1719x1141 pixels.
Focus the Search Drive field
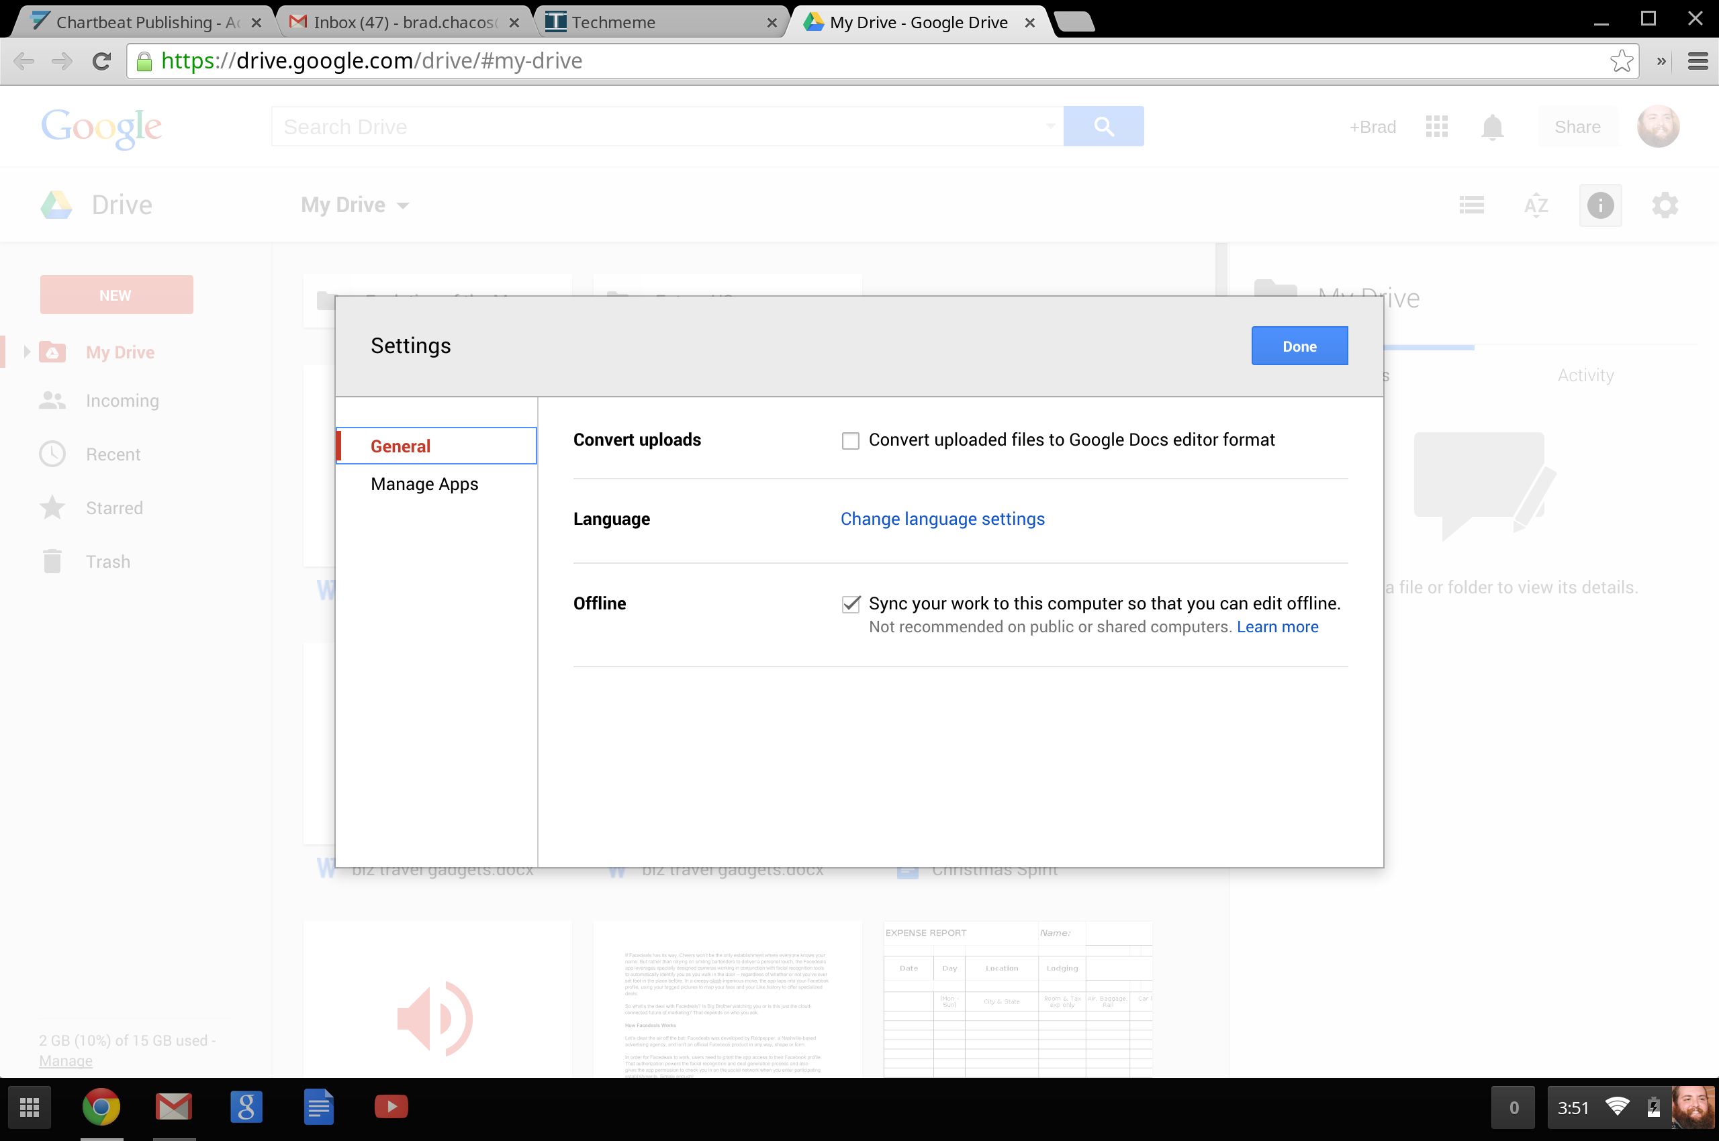(659, 127)
